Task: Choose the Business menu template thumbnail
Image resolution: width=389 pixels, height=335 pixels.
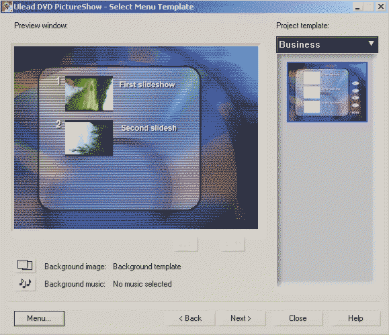Action: click(x=327, y=92)
